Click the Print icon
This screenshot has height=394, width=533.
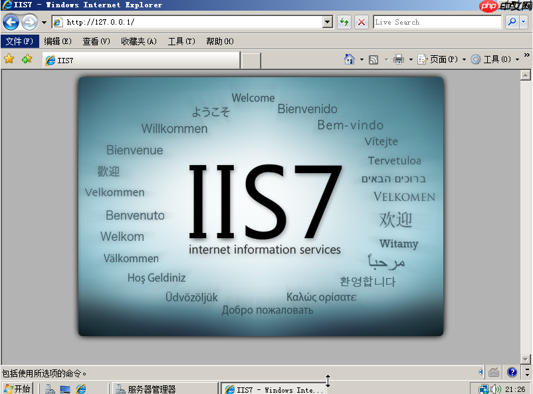click(399, 59)
